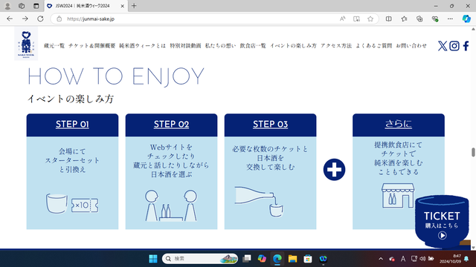This screenshot has width=476, height=267.
Task: Open 特別対談動画 navigation item
Action: click(x=185, y=46)
